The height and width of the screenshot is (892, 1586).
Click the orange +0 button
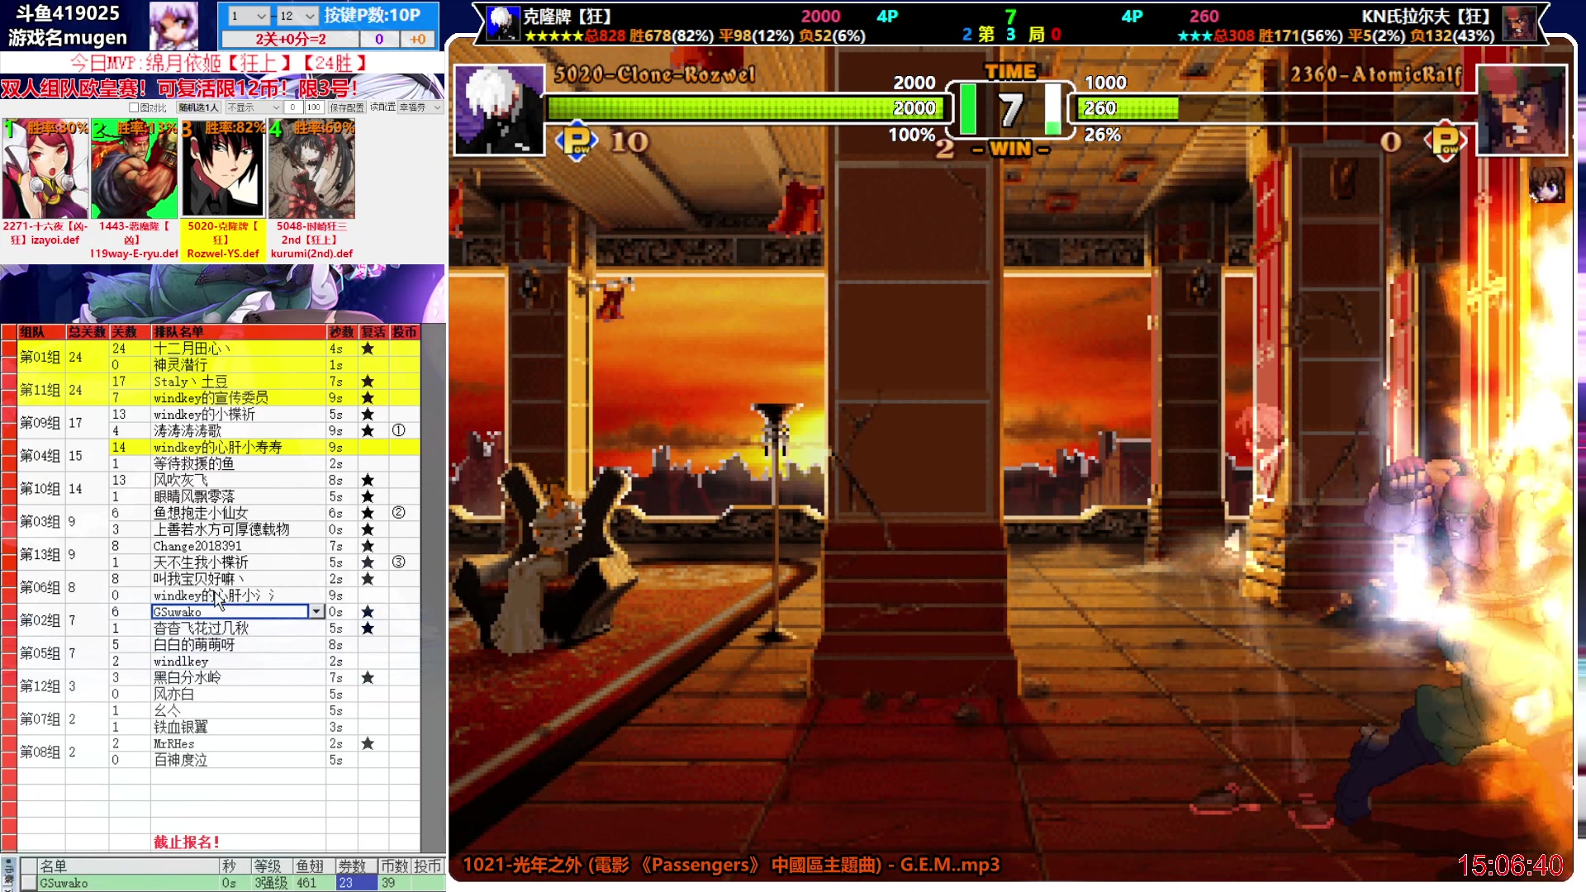(418, 39)
